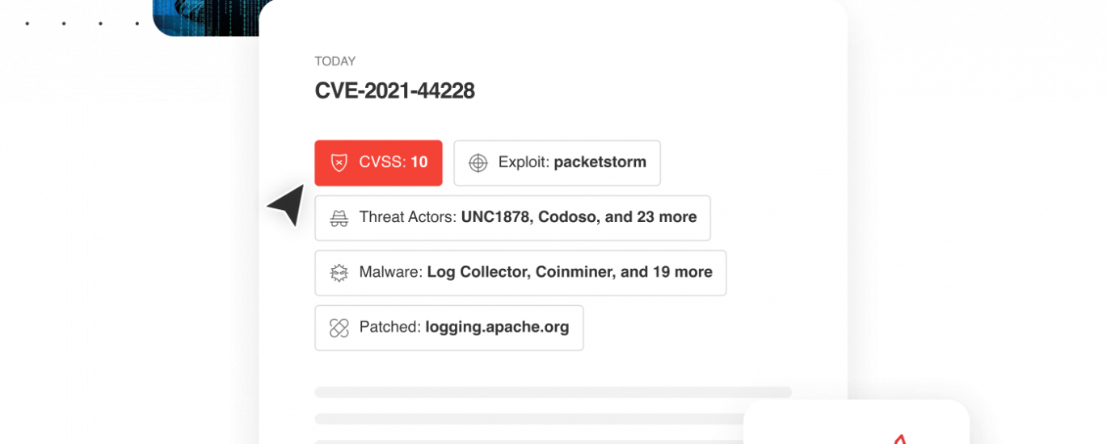Click the UNC1878 threat actor name
Image resolution: width=1107 pixels, height=444 pixels.
coord(495,217)
